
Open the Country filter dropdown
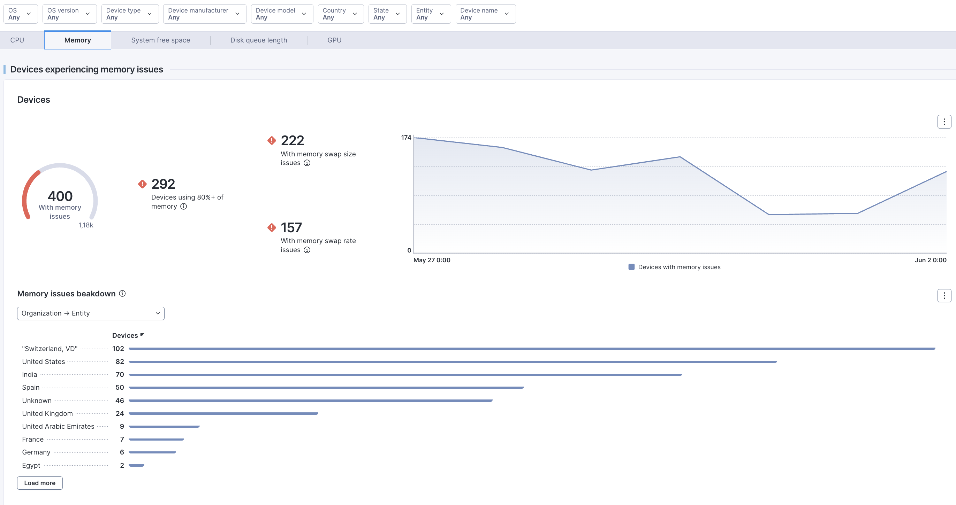click(340, 14)
